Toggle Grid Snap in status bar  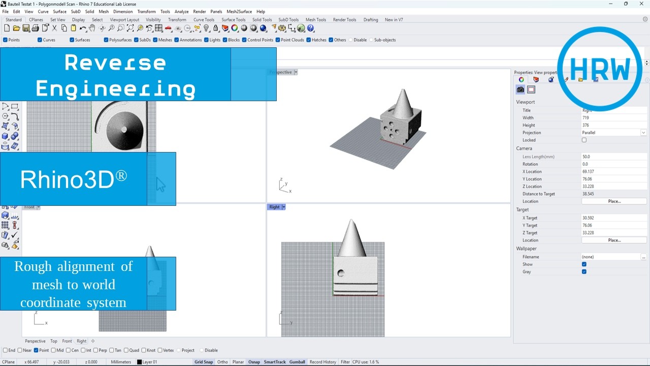[x=204, y=362]
